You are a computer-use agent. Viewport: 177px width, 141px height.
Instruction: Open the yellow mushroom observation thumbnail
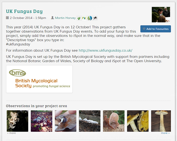[138, 121]
